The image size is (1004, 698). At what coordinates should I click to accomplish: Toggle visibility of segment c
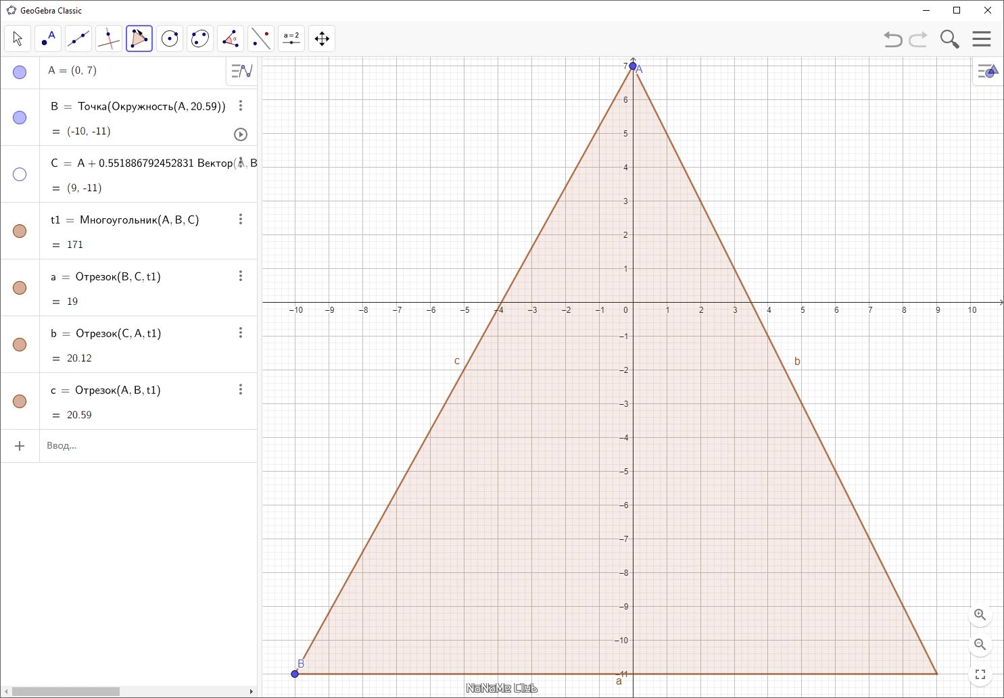20,401
